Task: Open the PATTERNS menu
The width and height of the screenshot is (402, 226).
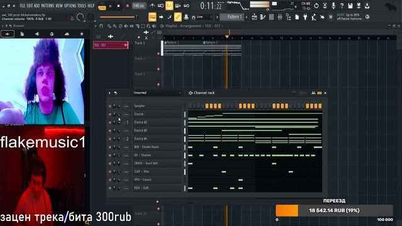Action: [48, 6]
